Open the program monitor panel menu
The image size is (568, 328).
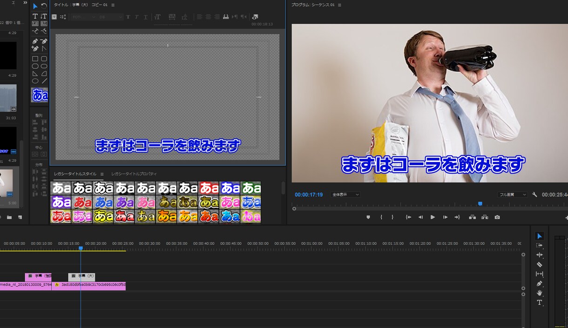[339, 5]
